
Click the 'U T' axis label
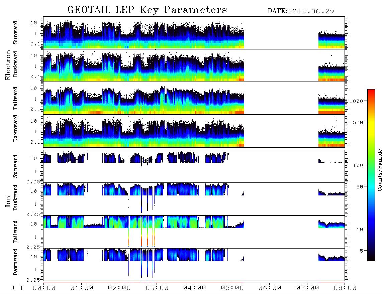click(17, 288)
